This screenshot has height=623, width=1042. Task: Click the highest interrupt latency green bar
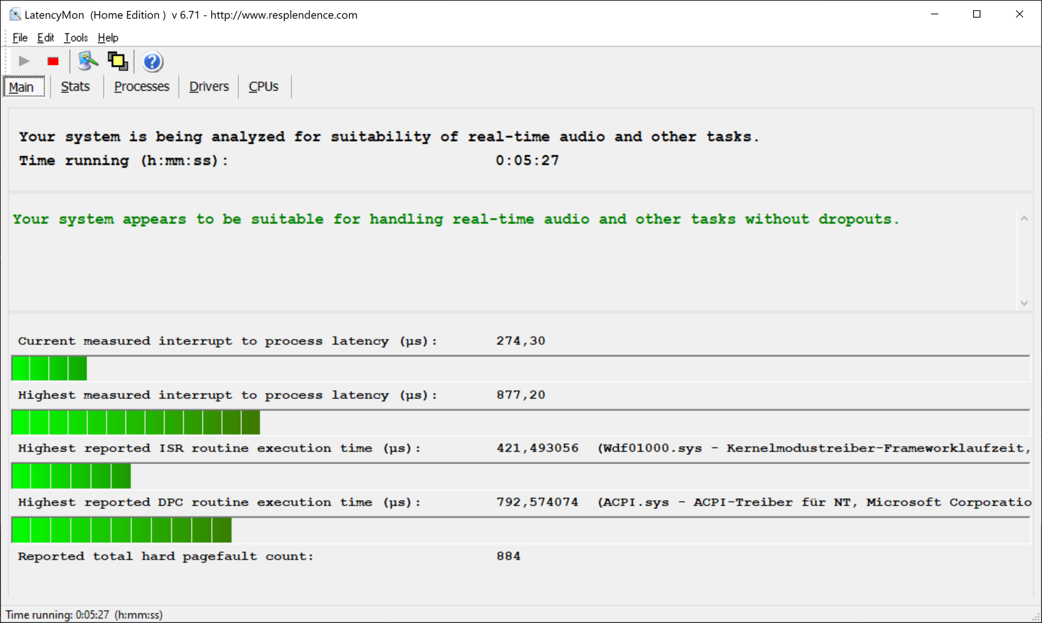point(136,423)
